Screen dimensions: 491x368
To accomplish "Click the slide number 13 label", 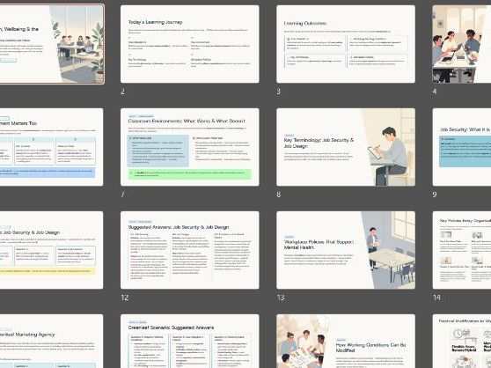I will pyautogui.click(x=281, y=298).
